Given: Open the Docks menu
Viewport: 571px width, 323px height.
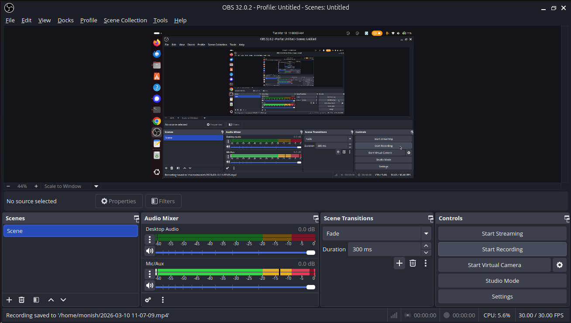Looking at the screenshot, I should pyautogui.click(x=65, y=20).
